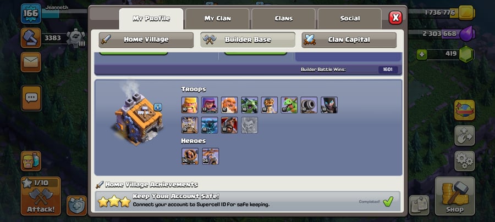This screenshot has width=495, height=222.
Task: Switch to the Social tab
Action: coord(350,19)
